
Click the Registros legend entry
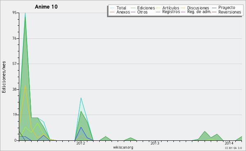coord(171,12)
